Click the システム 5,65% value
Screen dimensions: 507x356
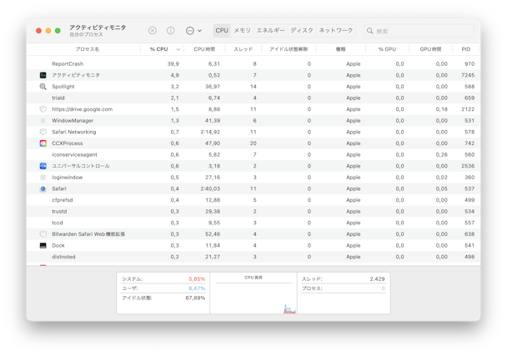[x=197, y=278]
